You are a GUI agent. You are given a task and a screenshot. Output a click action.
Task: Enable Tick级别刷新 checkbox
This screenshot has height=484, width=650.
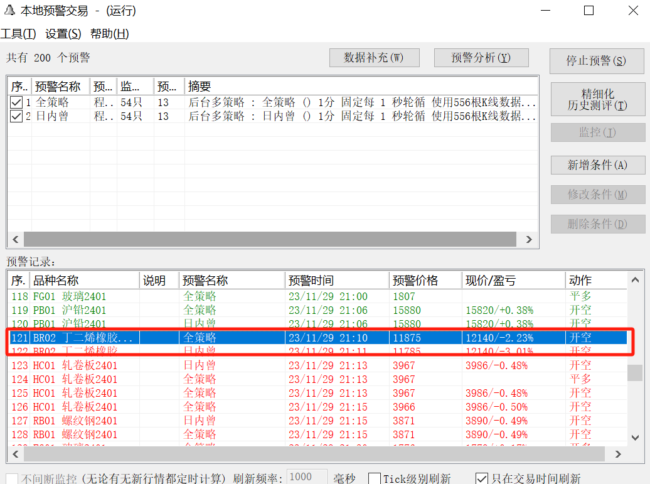(375, 478)
